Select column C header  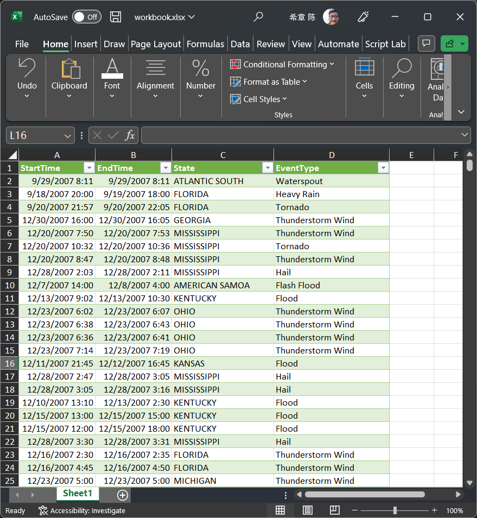pyautogui.click(x=223, y=155)
